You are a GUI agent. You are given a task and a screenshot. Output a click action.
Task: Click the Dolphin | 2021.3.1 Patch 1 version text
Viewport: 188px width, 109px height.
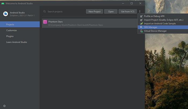tap(22, 16)
